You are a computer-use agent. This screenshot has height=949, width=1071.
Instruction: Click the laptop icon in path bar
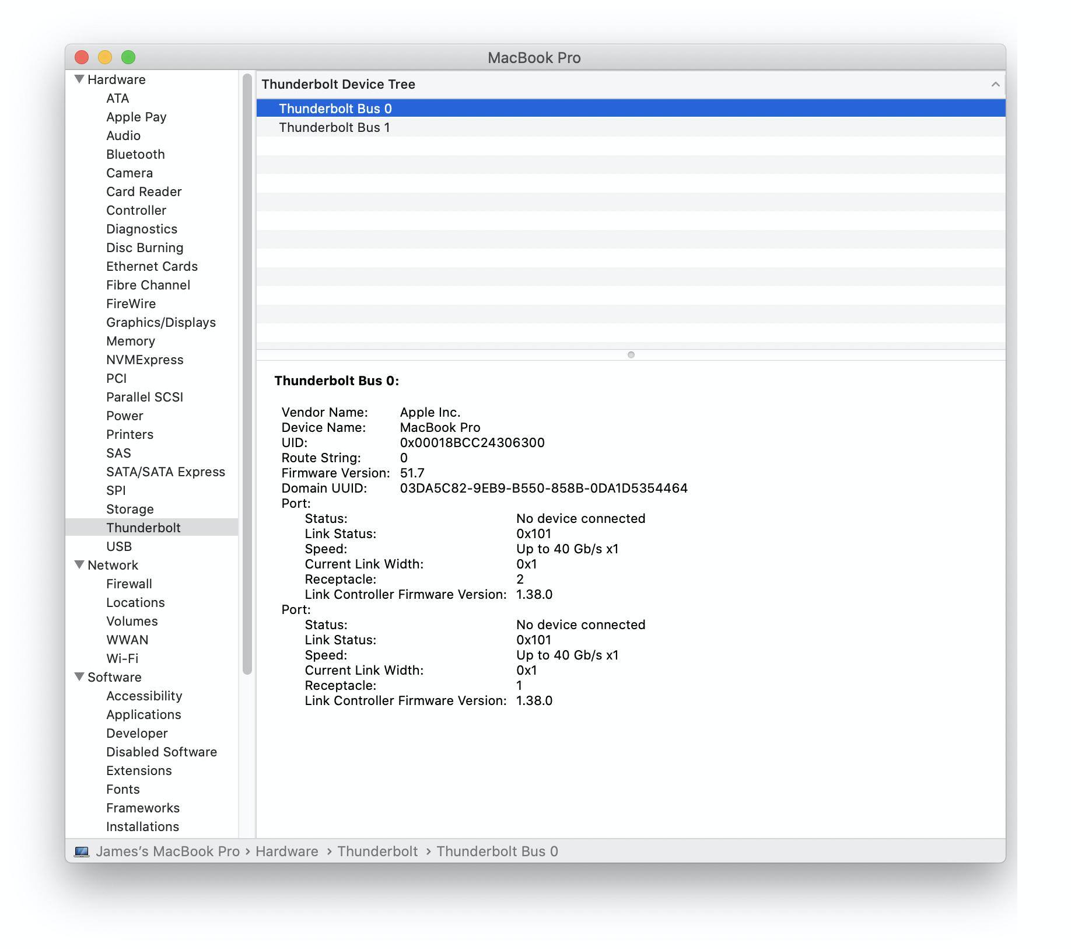(82, 852)
